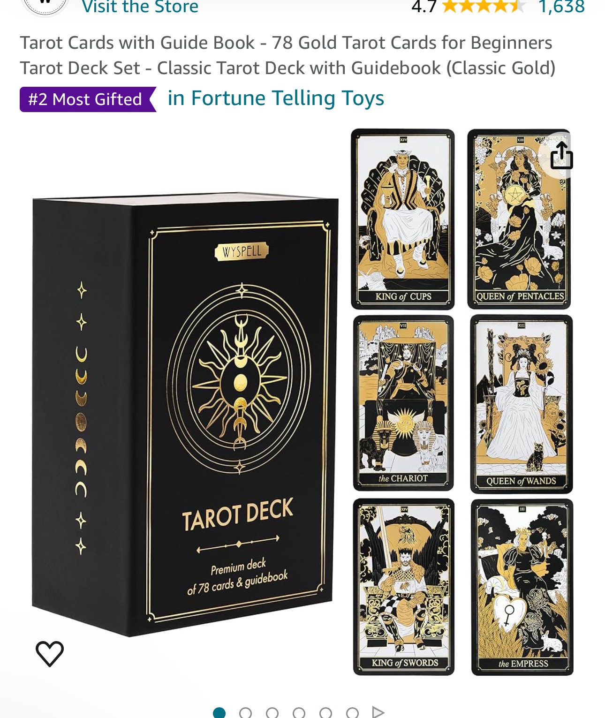Tap the Empress card image
The image size is (605, 718).
[x=522, y=587]
